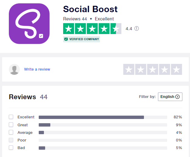Open the TrustScore info icon beside 4.4
The width and height of the screenshot is (190, 157).
coord(137,29)
